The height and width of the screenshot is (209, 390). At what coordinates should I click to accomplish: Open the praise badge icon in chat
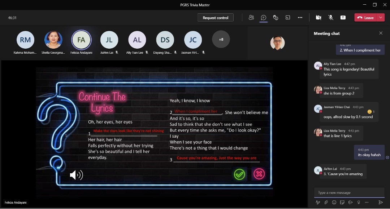pyautogui.click(x=359, y=203)
